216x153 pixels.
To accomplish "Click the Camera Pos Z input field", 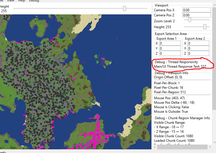I will coord(197,15).
